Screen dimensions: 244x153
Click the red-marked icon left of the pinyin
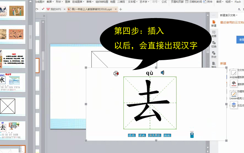pos(116,73)
